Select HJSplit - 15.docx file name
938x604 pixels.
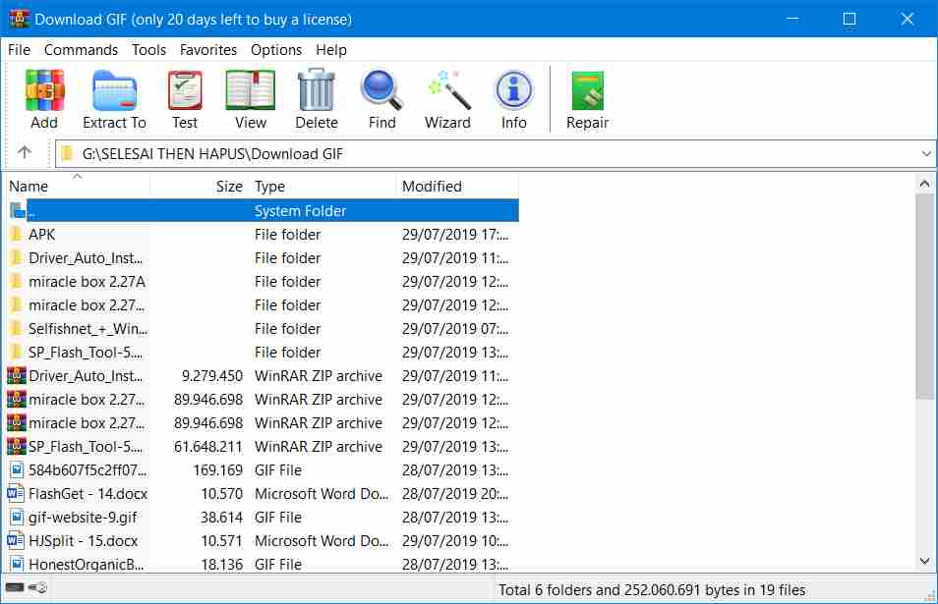click(84, 541)
